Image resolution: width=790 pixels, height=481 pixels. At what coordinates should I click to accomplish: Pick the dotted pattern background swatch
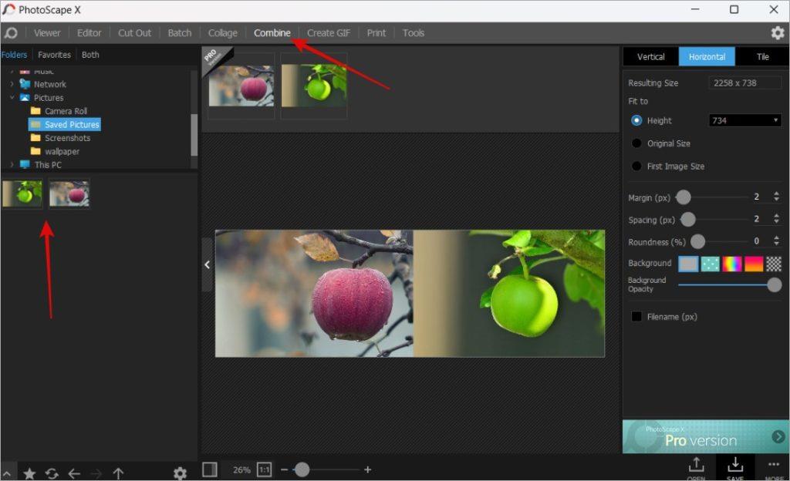(711, 264)
